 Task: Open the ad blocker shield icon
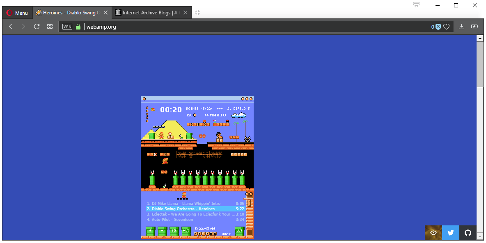438,27
